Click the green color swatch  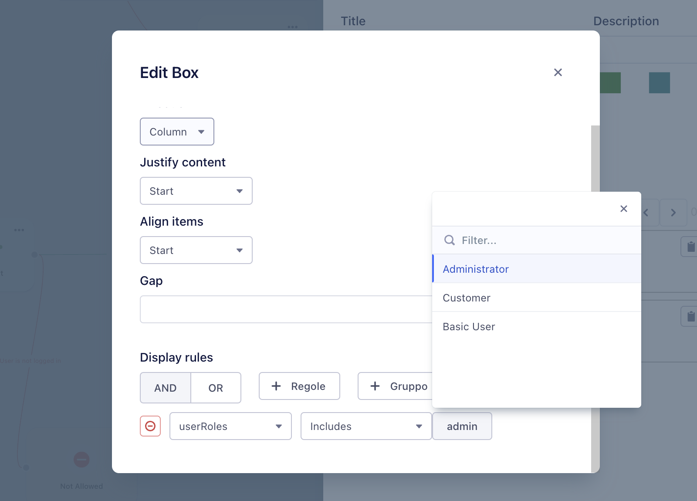[x=610, y=83]
